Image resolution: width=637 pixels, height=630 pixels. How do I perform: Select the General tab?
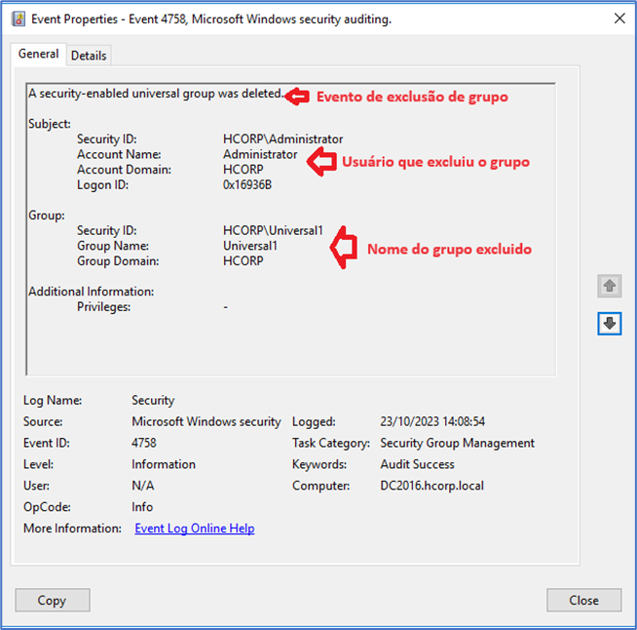(39, 55)
